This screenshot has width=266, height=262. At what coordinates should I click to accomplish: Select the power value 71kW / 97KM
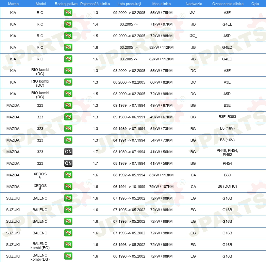click(161, 24)
